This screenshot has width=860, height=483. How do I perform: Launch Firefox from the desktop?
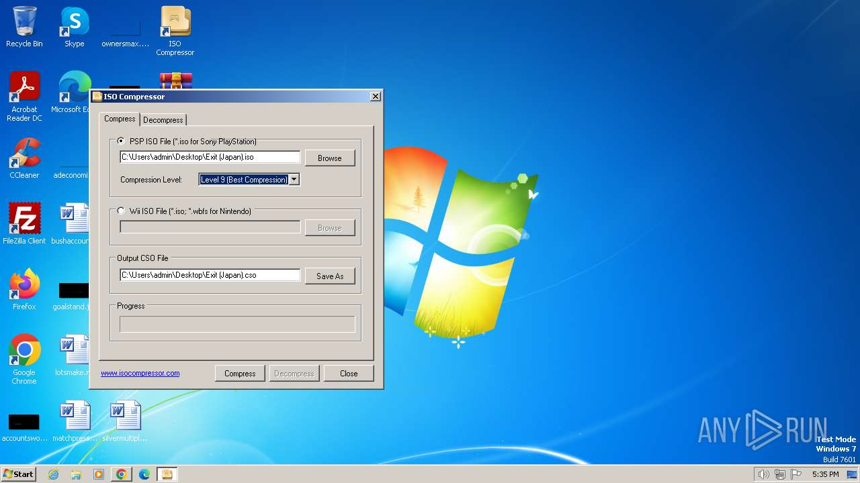point(24,290)
